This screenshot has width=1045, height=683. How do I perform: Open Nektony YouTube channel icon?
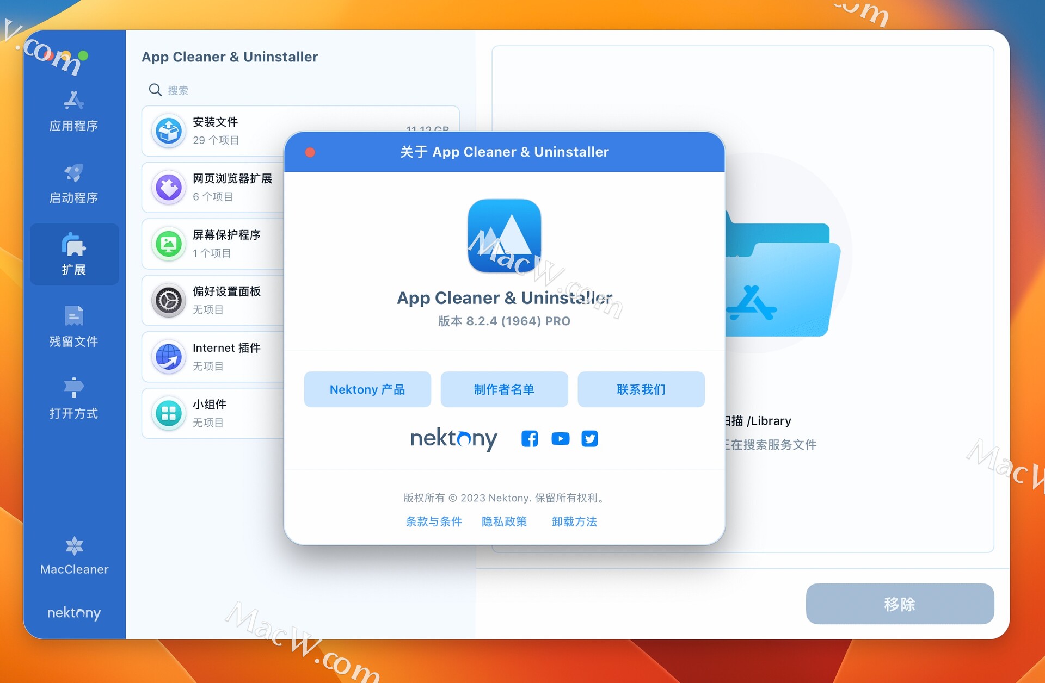pyautogui.click(x=560, y=439)
